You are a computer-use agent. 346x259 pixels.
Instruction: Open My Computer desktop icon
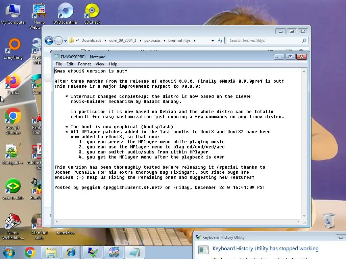[13, 13]
